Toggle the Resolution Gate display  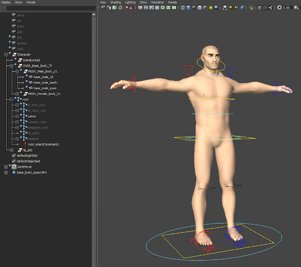tap(151, 8)
